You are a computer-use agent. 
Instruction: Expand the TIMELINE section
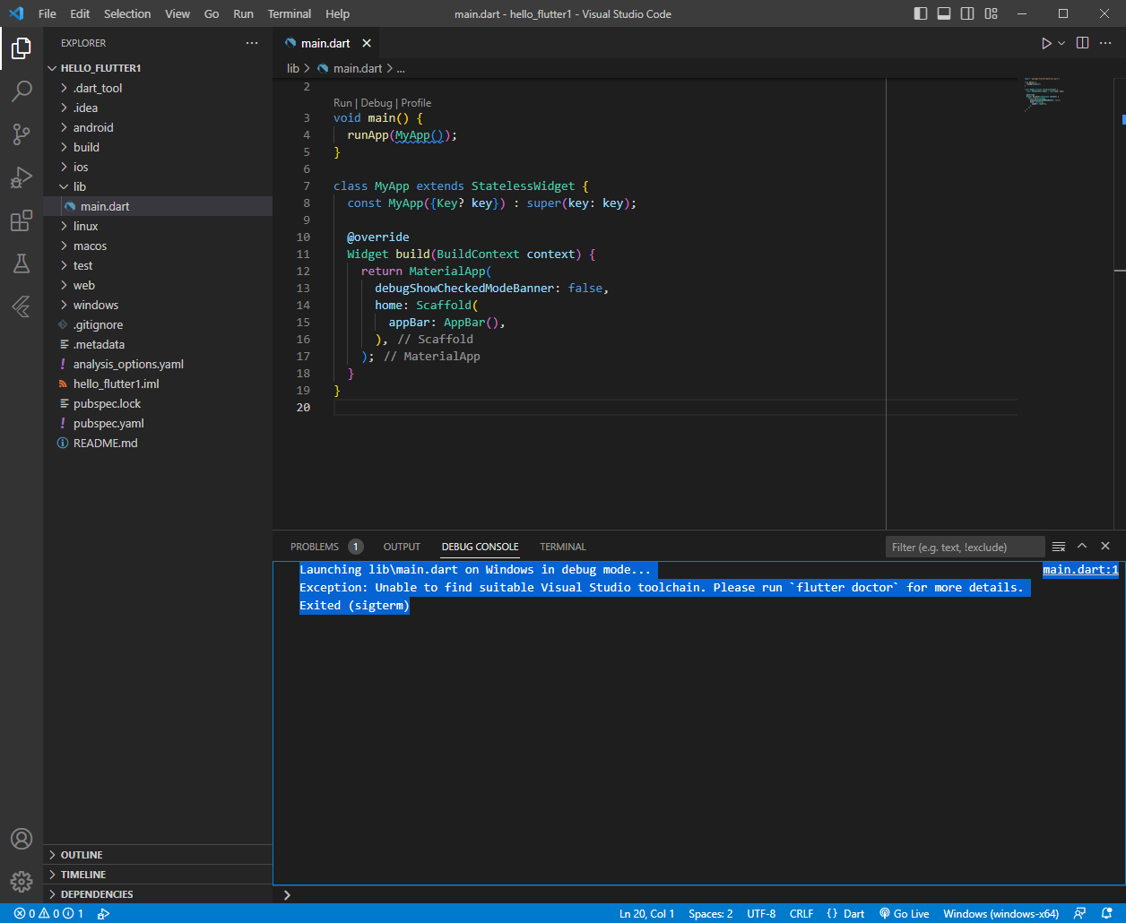tap(158, 875)
